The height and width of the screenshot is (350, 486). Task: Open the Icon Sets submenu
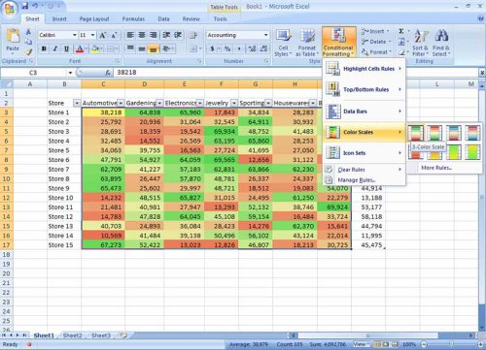tap(364, 153)
